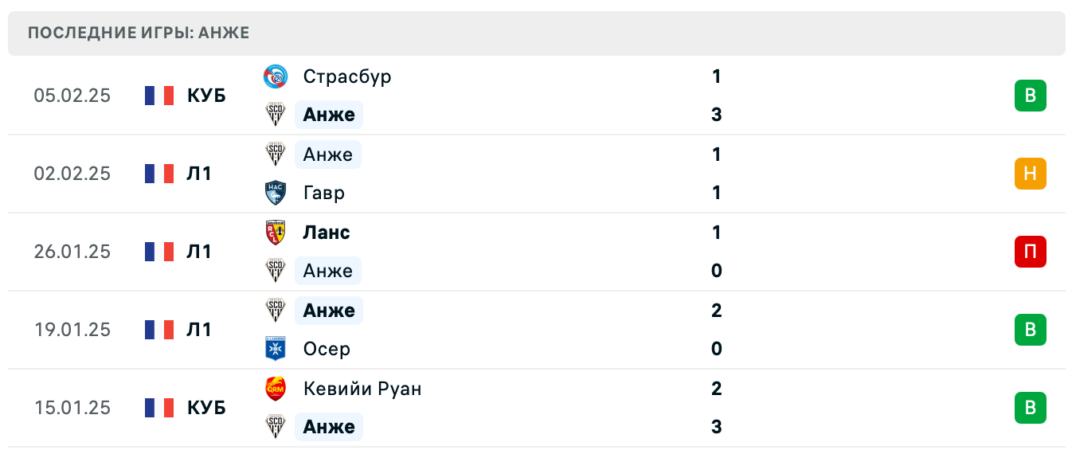Click French flag in the 15.01.25 row
Viewport: 1072px width, 454px height.
[159, 408]
